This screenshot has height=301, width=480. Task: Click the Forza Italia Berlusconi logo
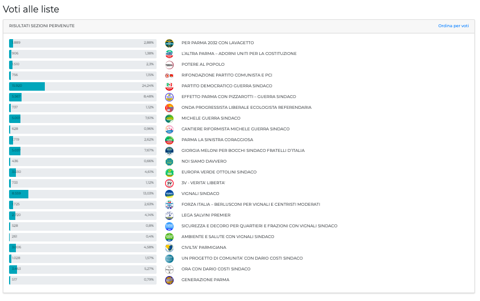click(x=169, y=205)
